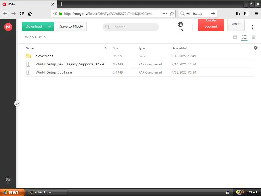Screen dimensions: 261x196
Task: Select WinNTSetup_v425_Legacy_Supports file name
Action: pyautogui.click(x=71, y=64)
